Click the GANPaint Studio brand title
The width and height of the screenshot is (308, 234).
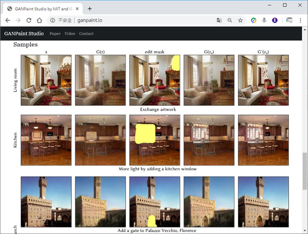pos(24,33)
